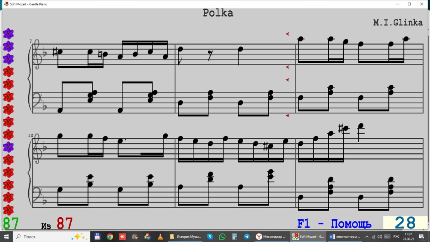Open Skype from the taskbar
430x242 pixels.
[210, 237]
